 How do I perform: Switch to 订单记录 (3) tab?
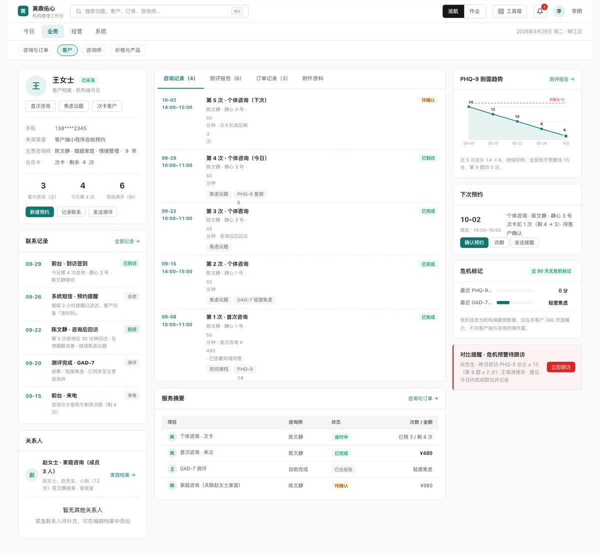click(x=271, y=78)
